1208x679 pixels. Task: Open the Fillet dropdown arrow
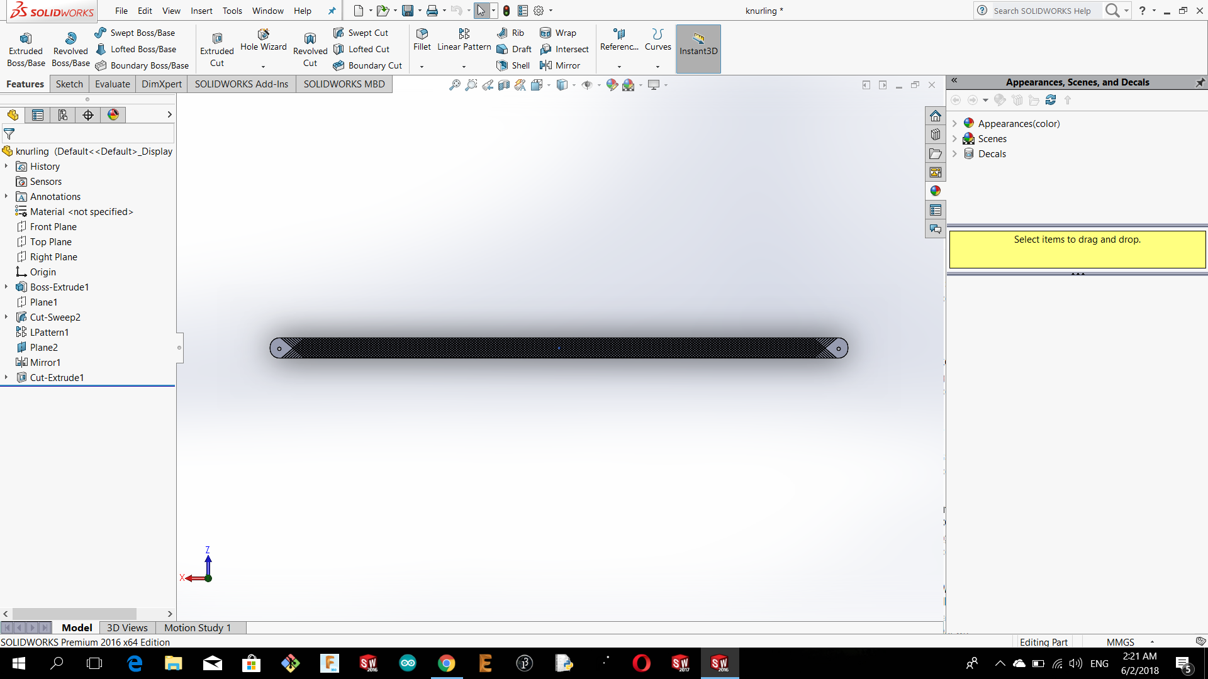[x=422, y=67]
